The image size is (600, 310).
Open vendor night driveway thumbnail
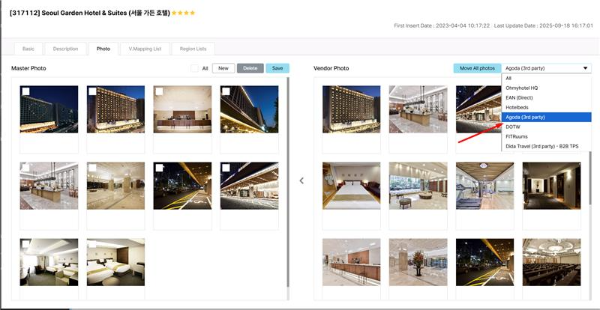click(x=484, y=262)
